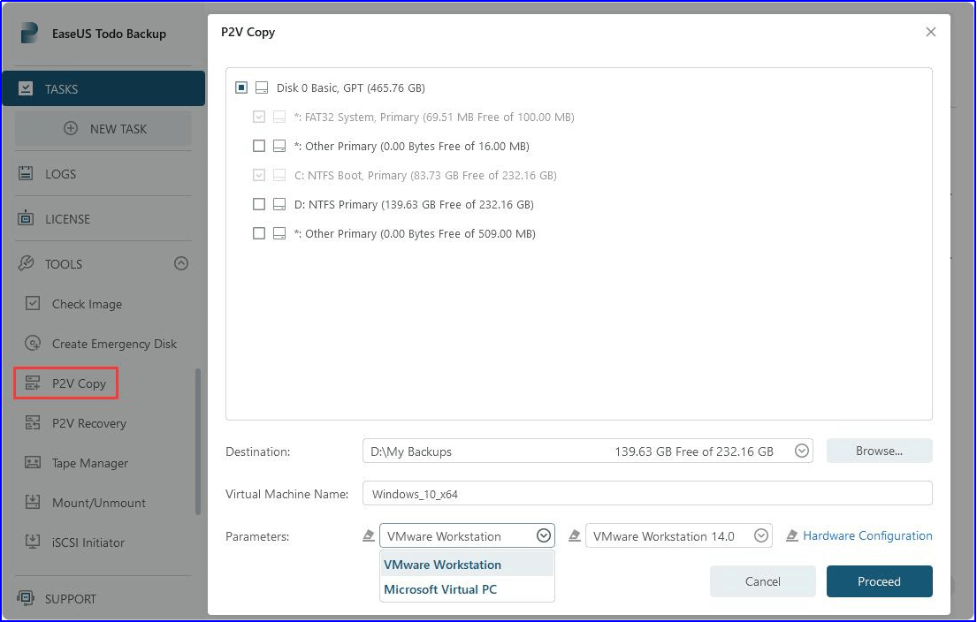Click the Disk 0 Basic, GPT row text
Image resolution: width=977 pixels, height=622 pixels.
[x=351, y=87]
